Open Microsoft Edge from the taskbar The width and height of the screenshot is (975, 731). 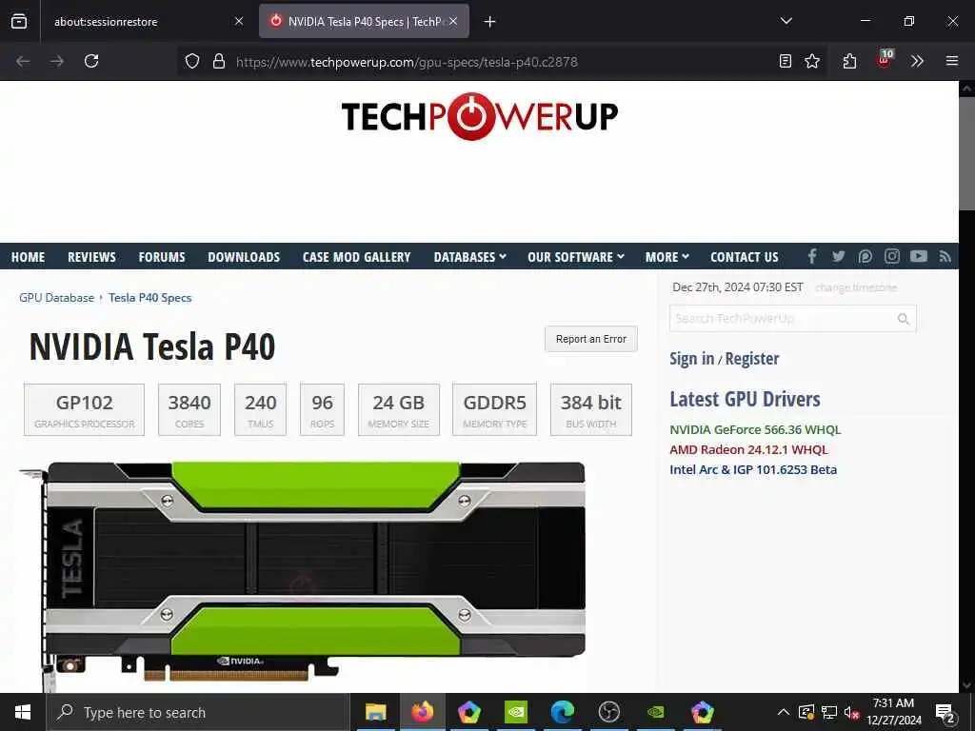(562, 712)
